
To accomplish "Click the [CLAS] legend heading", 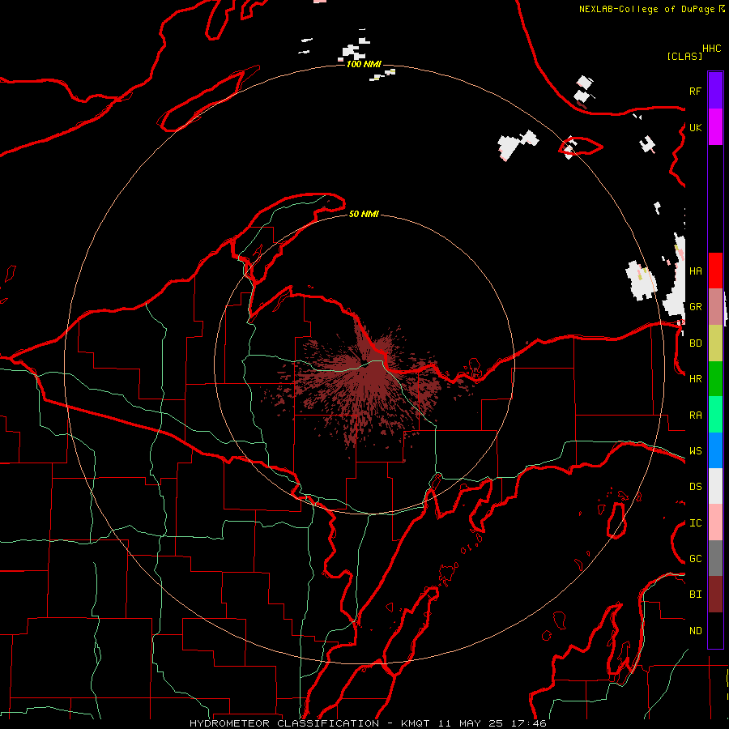I will pos(684,56).
